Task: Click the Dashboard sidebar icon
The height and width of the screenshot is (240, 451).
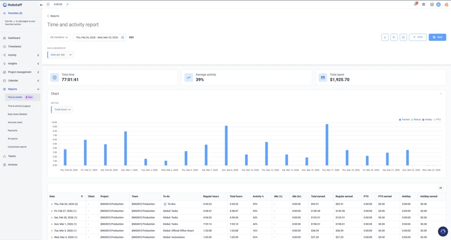Action: pyautogui.click(x=5, y=38)
